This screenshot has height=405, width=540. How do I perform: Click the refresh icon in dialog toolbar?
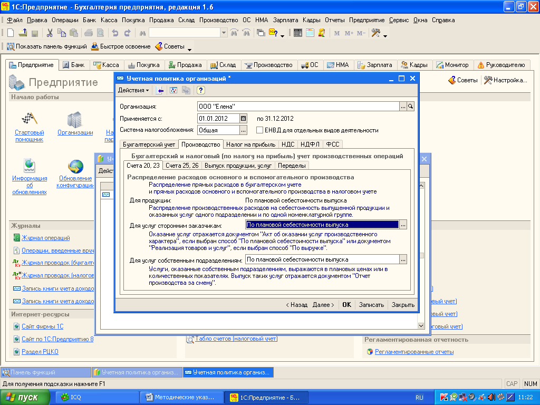point(173,90)
